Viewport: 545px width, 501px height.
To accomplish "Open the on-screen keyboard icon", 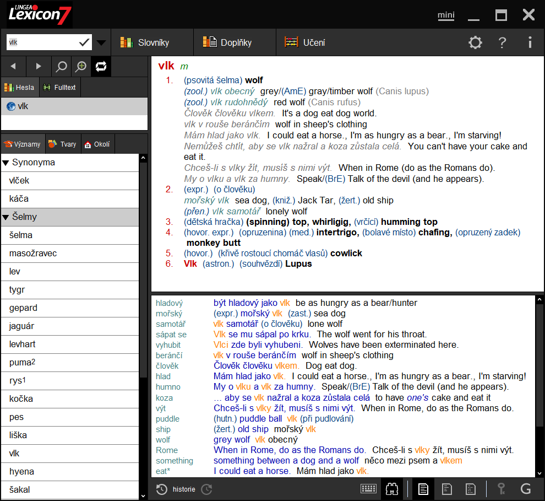I will point(368,489).
